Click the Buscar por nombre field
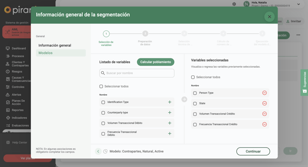This screenshot has width=308, height=167. click(137, 73)
